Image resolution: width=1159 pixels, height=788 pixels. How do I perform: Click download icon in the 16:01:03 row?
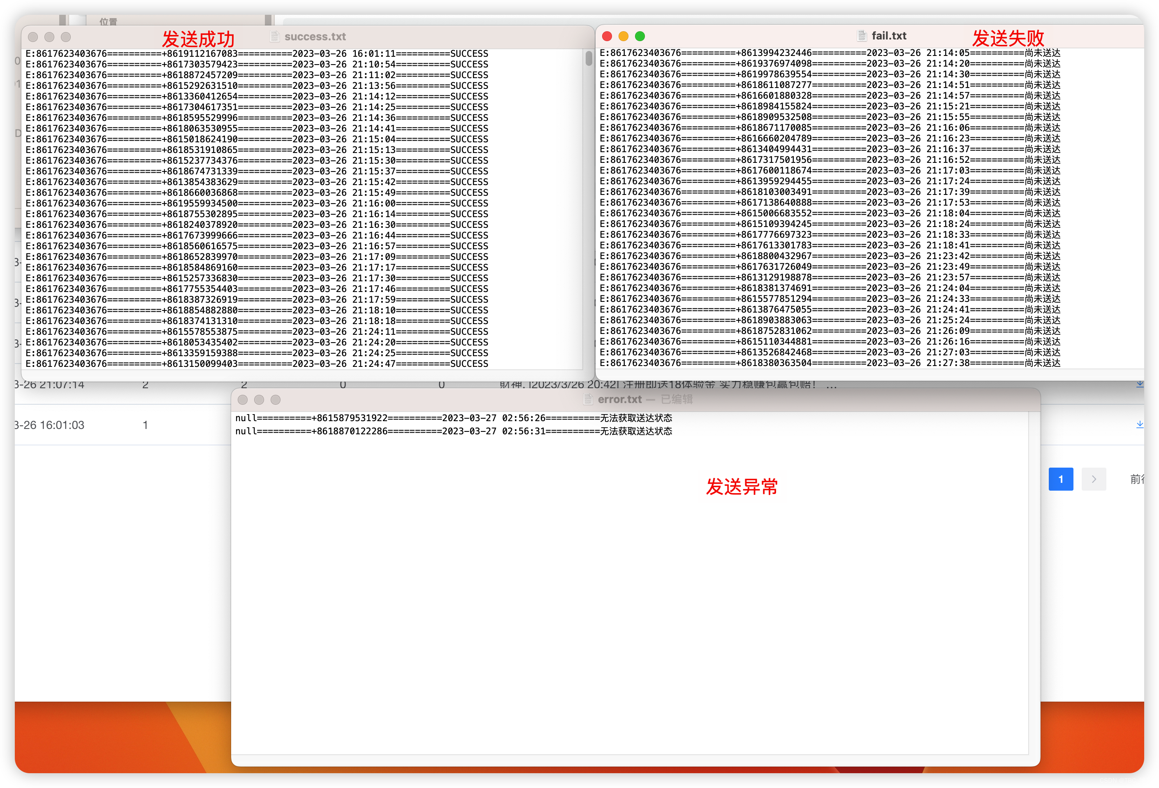[x=1140, y=424]
